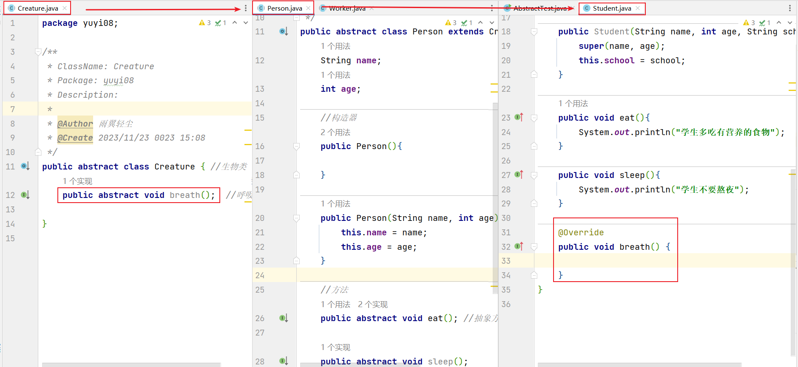The image size is (798, 367).
Task: Switch to the Creature.java tab
Action: coord(37,8)
